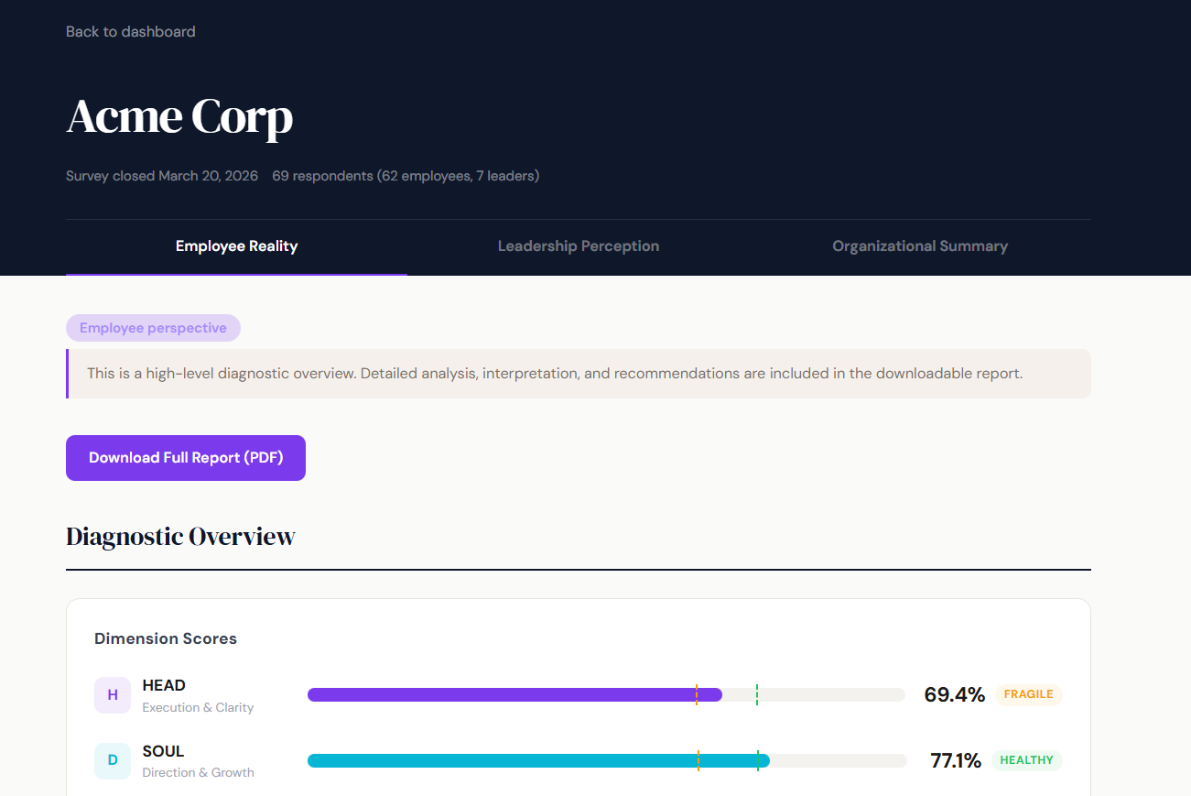Click the Diagnostic Overview heading
Screen dimensions: 1191x796
[180, 537]
